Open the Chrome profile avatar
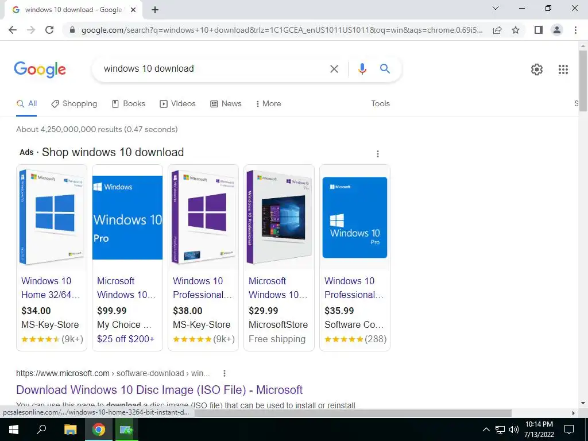This screenshot has width=588, height=441. pyautogui.click(x=557, y=30)
